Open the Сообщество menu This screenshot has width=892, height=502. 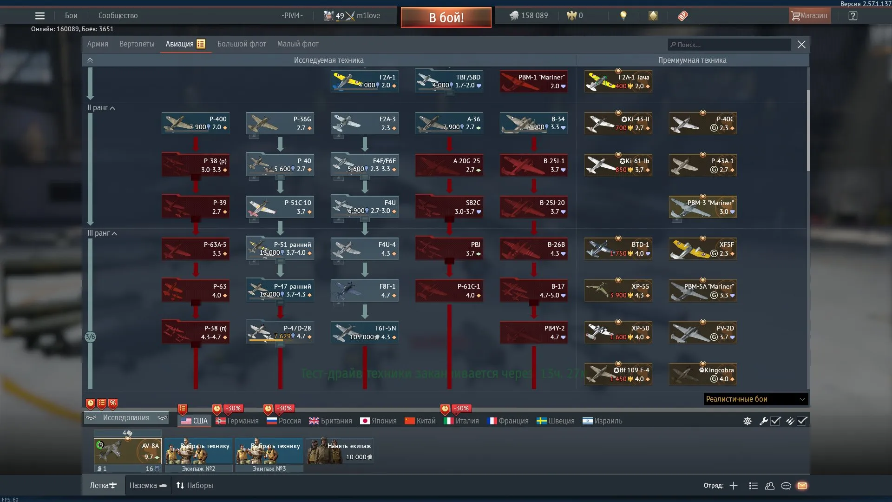[118, 16]
